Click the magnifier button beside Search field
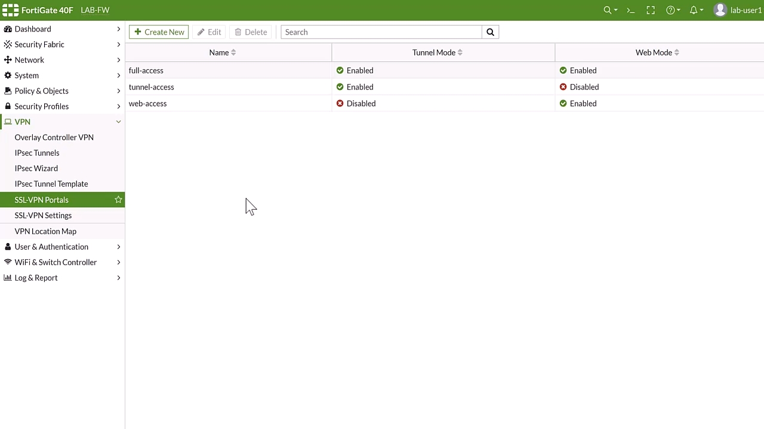Image resolution: width=764 pixels, height=429 pixels. point(490,32)
